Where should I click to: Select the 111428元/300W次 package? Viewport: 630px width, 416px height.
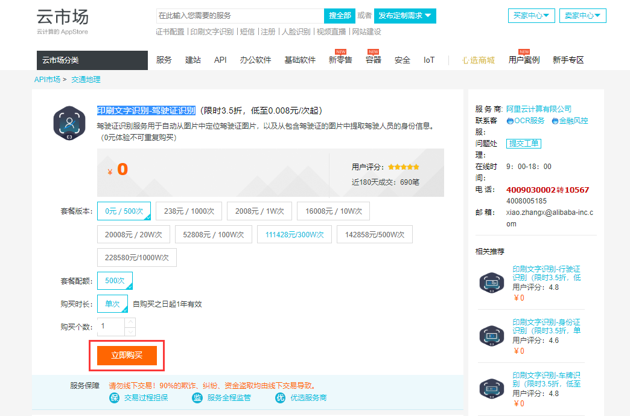coord(294,234)
